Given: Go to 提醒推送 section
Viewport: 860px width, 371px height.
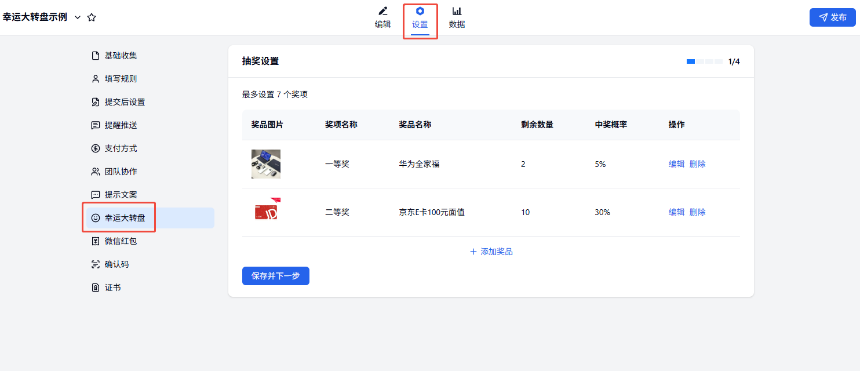Looking at the screenshot, I should tap(121, 125).
